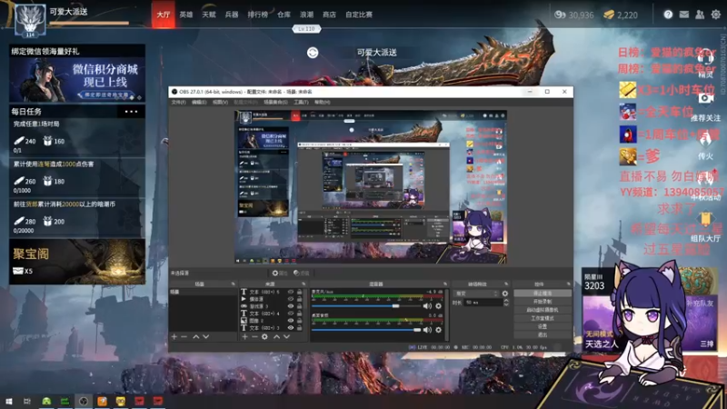
Task: Click the 麦克风 volume slider handle
Action: 395,306
